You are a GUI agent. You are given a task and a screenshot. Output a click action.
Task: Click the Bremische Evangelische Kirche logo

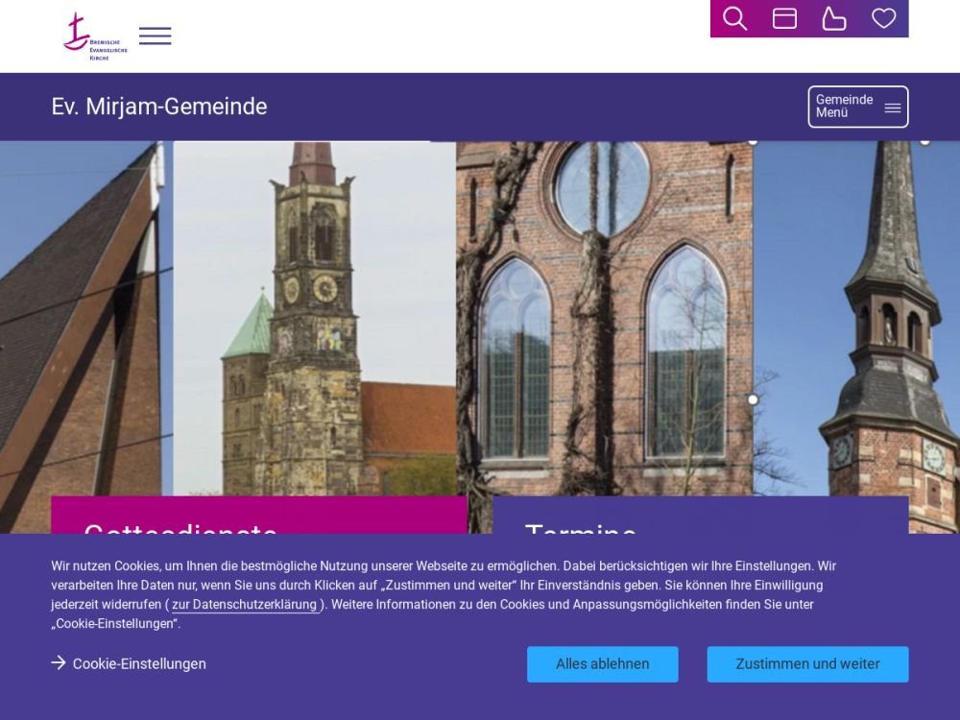(x=94, y=36)
